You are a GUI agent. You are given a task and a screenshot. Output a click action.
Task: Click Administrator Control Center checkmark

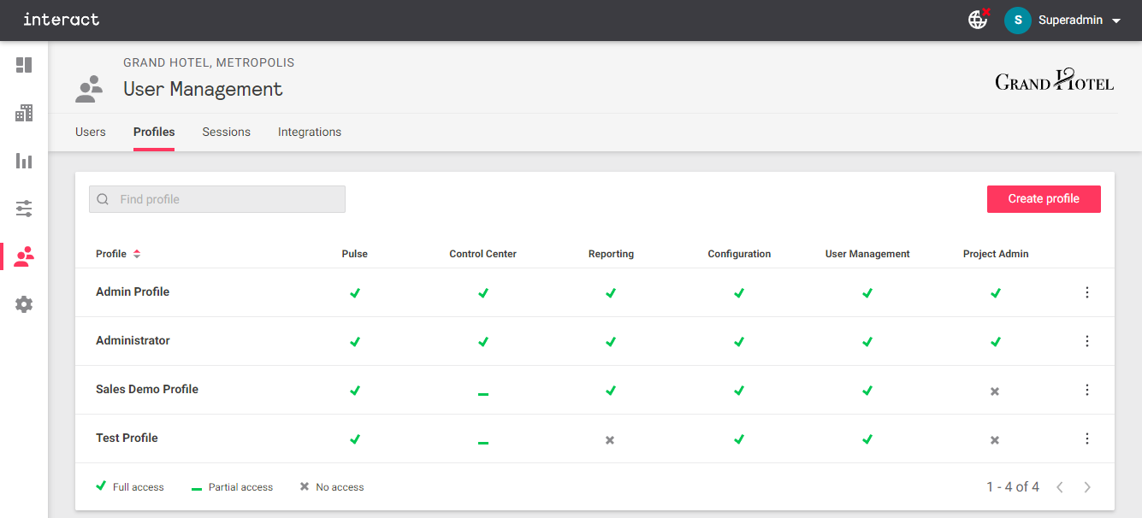pos(483,341)
